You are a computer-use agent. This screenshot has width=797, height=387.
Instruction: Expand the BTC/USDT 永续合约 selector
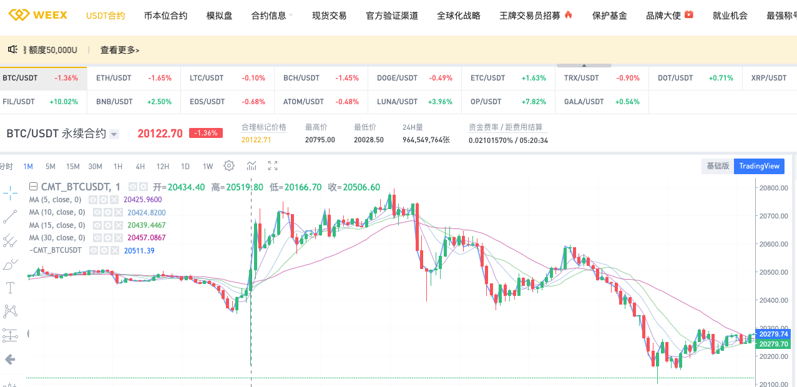point(114,133)
